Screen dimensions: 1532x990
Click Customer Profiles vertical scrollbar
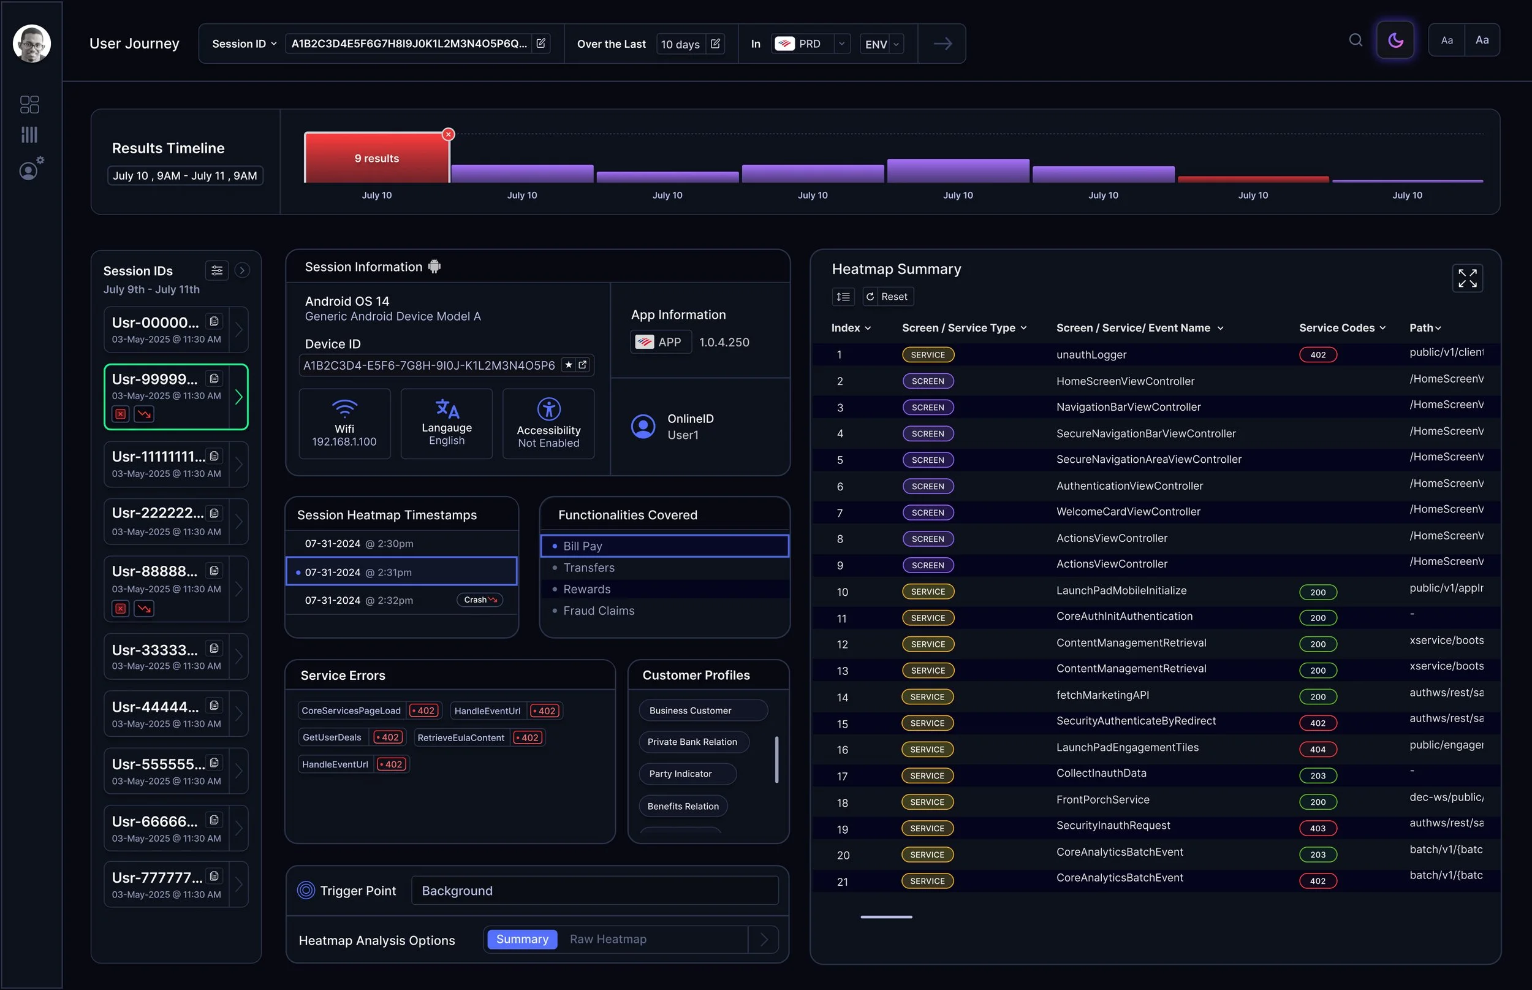pyautogui.click(x=777, y=760)
